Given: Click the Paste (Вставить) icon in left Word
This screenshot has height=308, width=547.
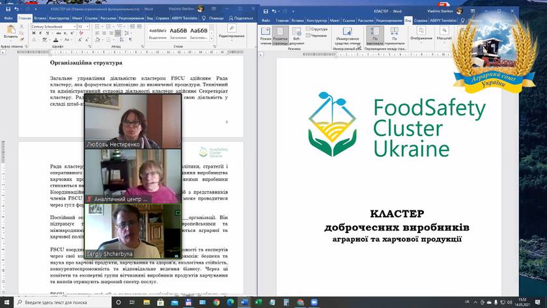Looking at the screenshot, I should coord(11,29).
